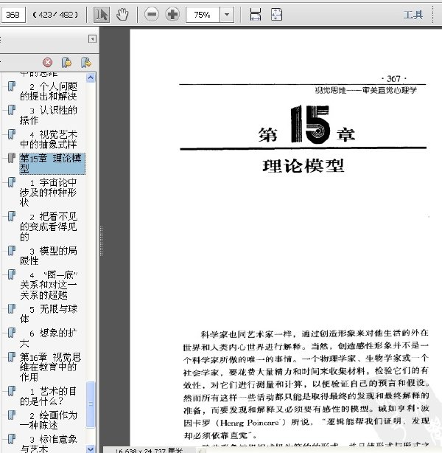The image size is (442, 453).
Task: Click the panel splitter grip handle
Action: pyautogui.click(x=101, y=241)
